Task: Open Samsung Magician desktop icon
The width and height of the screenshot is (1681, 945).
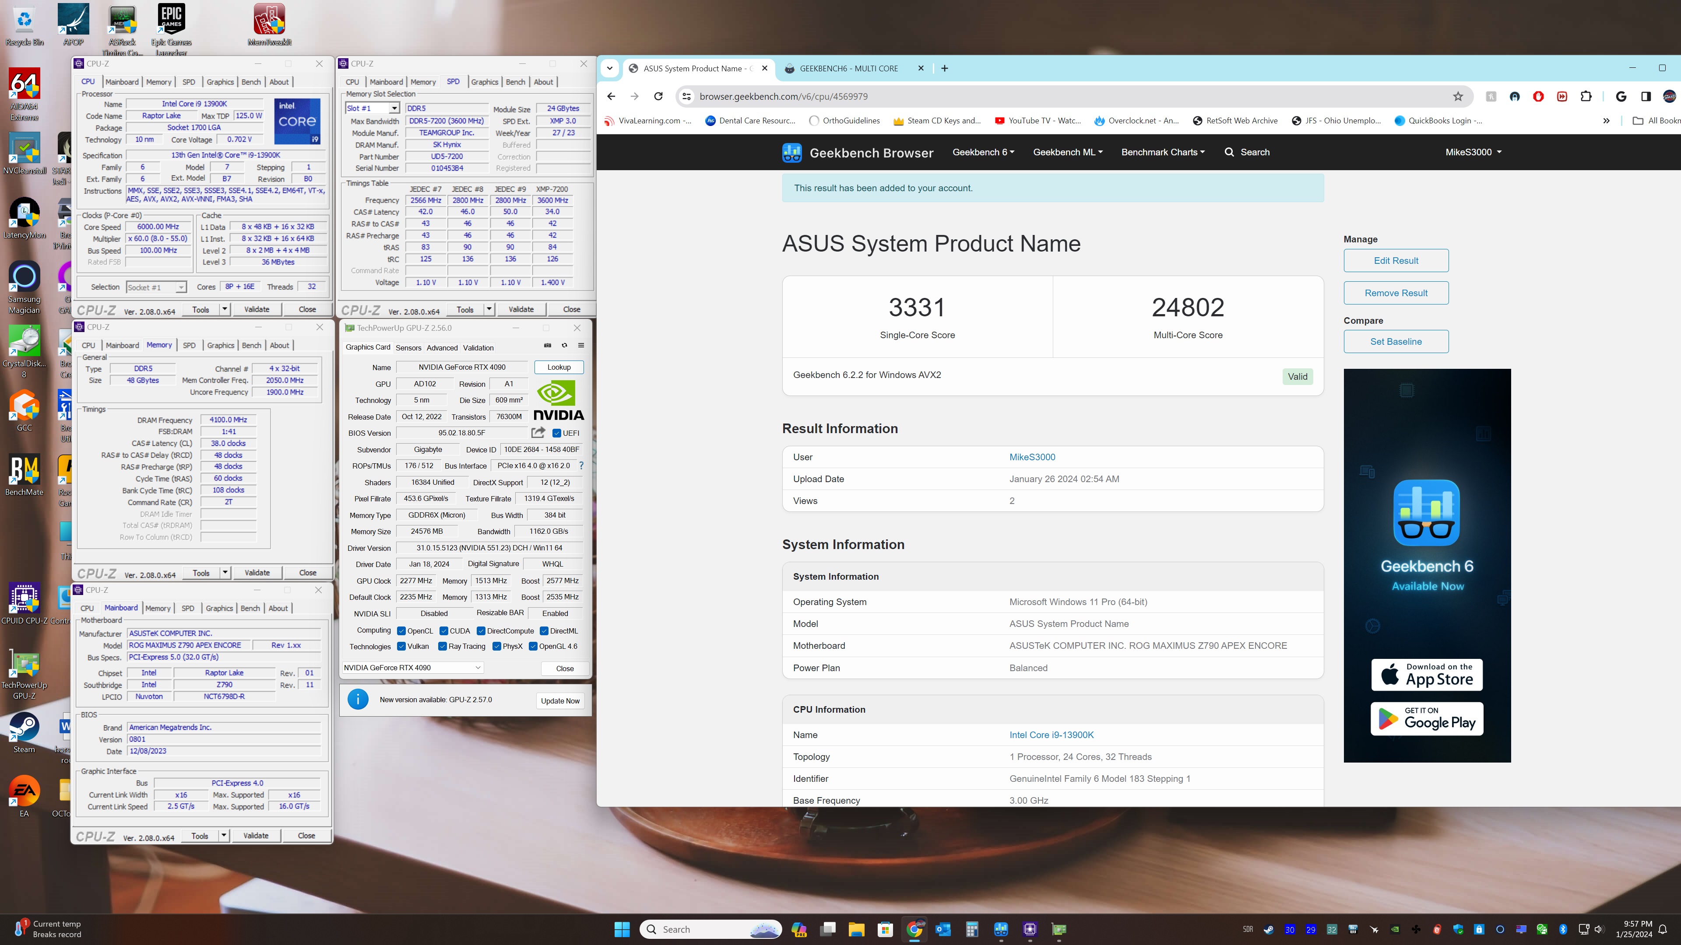Action: coord(24,287)
